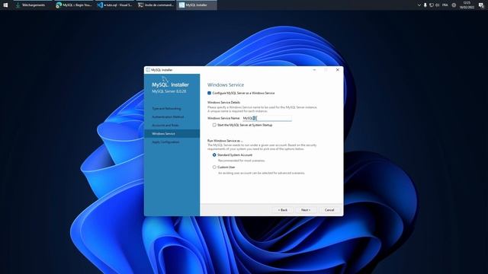Select the Custom User option
This screenshot has height=274, width=488.
(214, 167)
